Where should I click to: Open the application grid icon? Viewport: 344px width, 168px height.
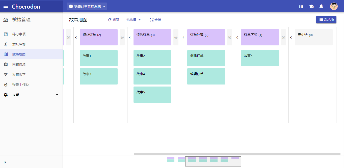tap(301, 7)
